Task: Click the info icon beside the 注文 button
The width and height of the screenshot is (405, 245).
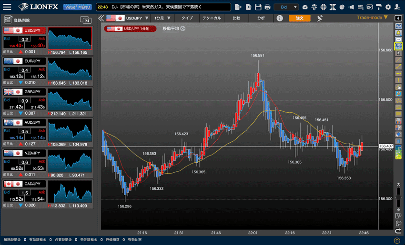Action: [x=280, y=18]
